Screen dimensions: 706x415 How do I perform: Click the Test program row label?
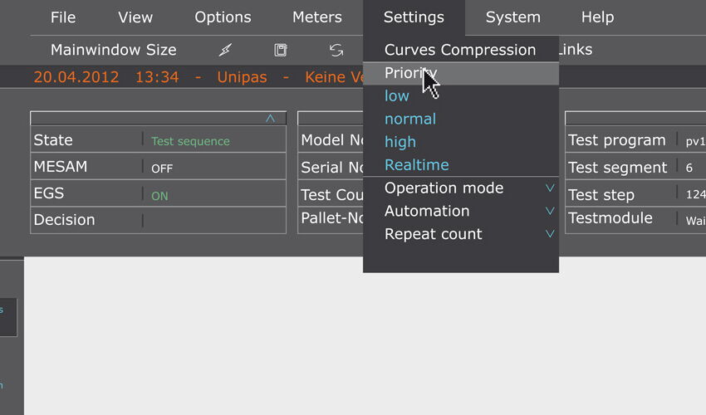click(616, 140)
